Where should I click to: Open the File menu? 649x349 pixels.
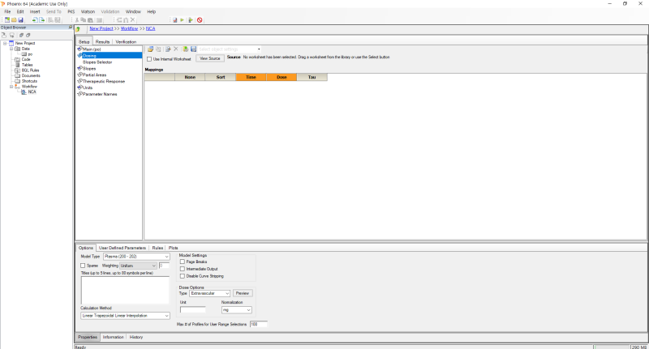click(x=7, y=11)
